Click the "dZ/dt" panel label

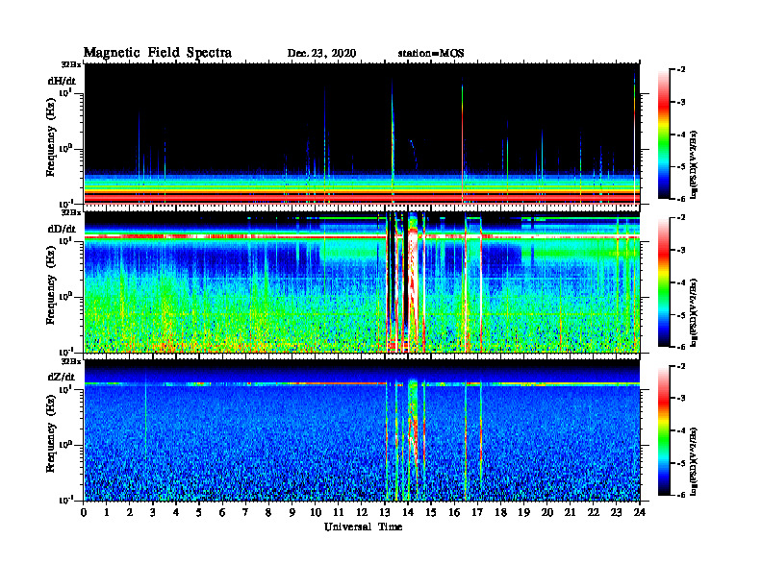pos(62,377)
